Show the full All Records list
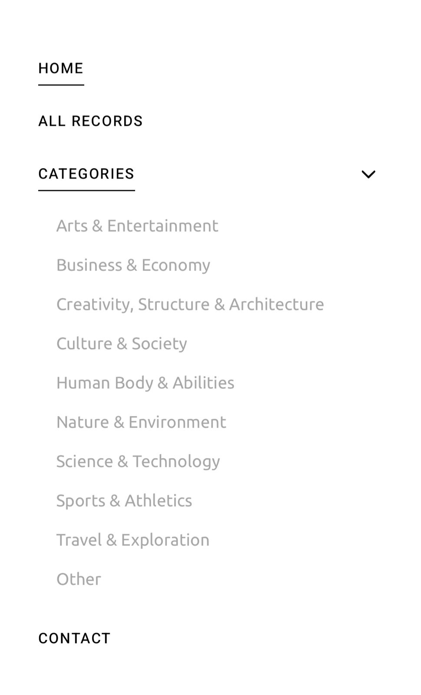This screenshot has width=421, height=695. (90, 121)
